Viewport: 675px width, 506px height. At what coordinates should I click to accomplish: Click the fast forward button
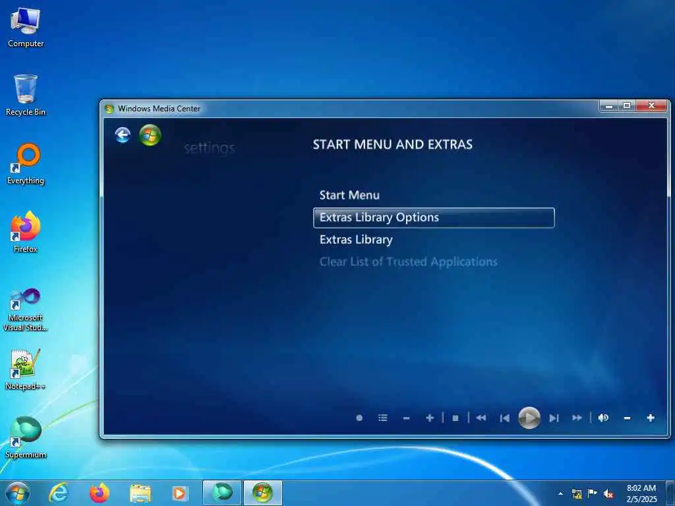[577, 418]
